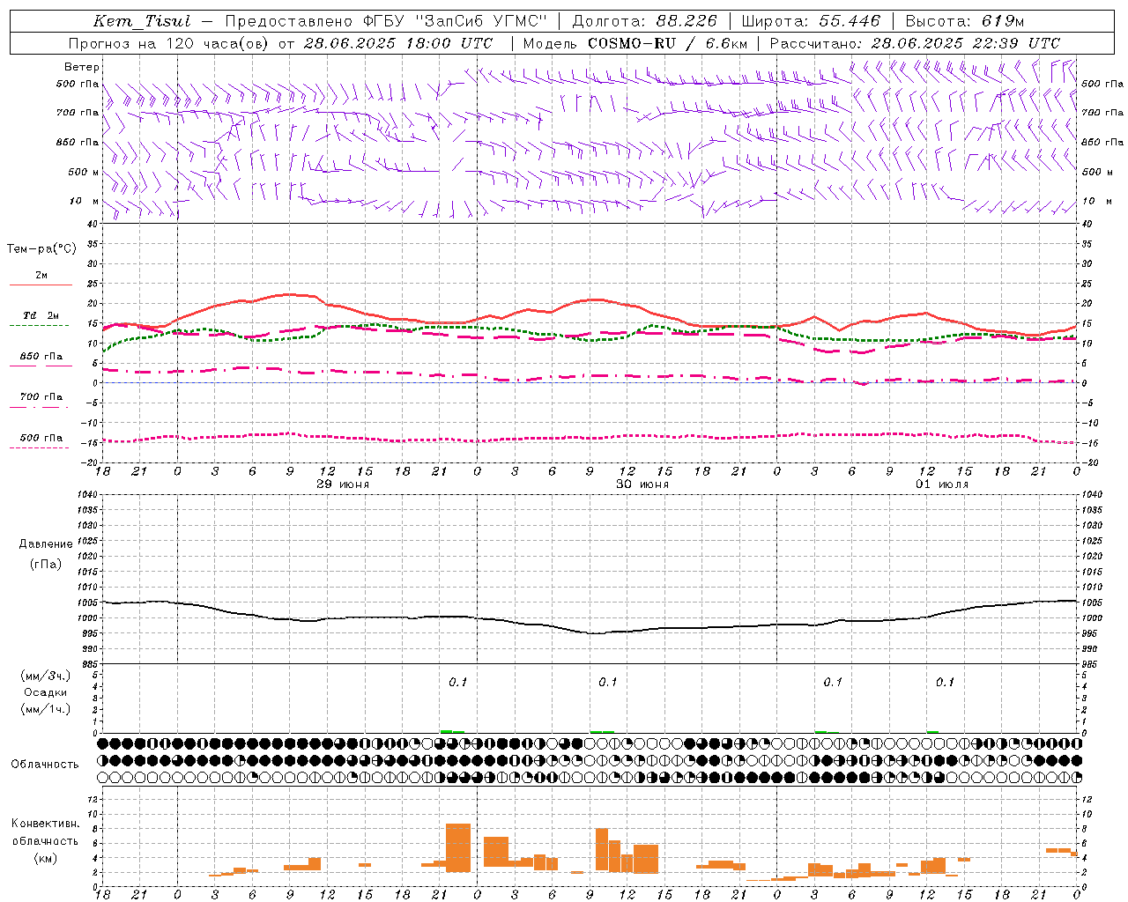This screenshot has height=902, width=1128.
Task: Click the tallest orange convective cloud bar
Action: [458, 847]
